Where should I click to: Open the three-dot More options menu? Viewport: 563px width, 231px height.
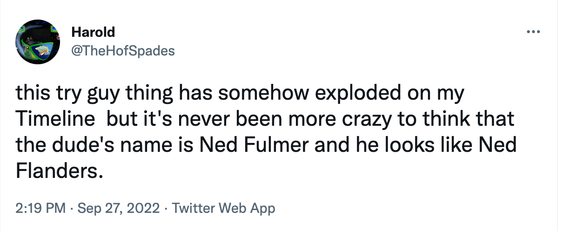click(533, 32)
